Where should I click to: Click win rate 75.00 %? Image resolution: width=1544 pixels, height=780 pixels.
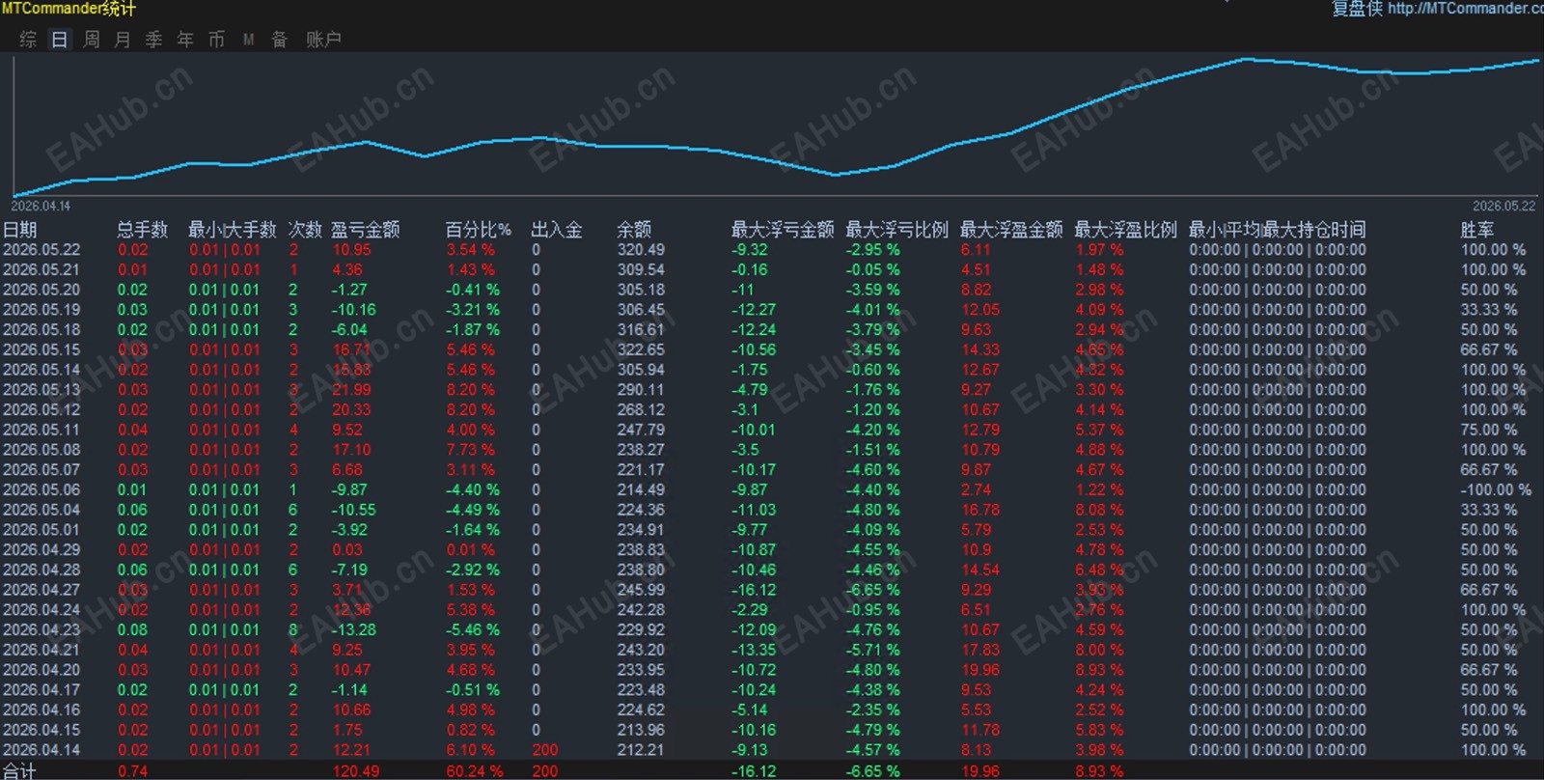pos(1489,431)
